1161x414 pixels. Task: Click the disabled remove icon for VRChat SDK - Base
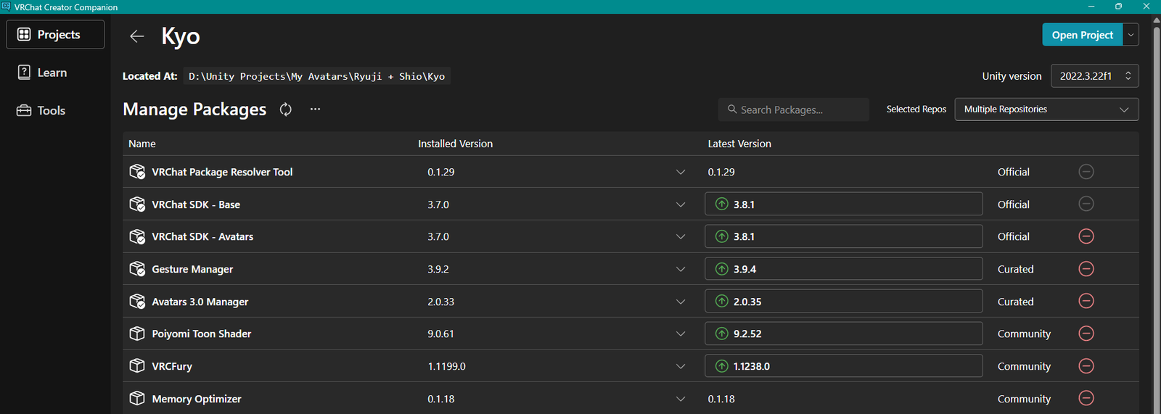pyautogui.click(x=1086, y=204)
